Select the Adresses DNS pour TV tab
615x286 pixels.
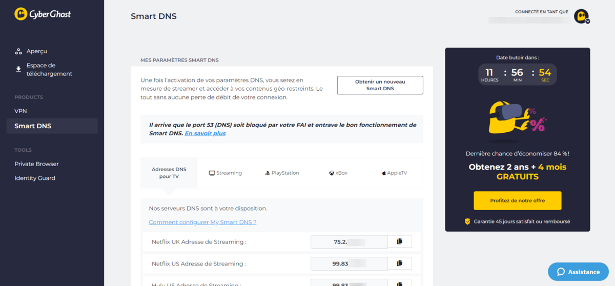[169, 173]
